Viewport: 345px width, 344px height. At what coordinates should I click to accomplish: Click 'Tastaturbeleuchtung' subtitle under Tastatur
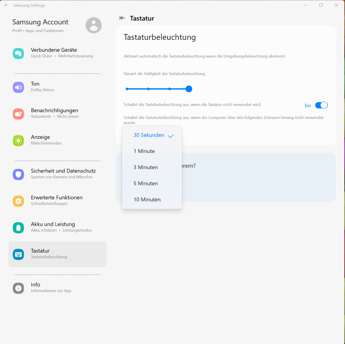click(49, 257)
